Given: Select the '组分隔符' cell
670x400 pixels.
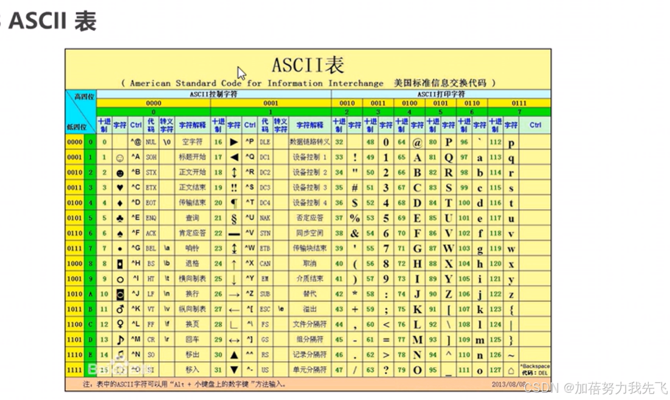Looking at the screenshot, I should 310,339.
